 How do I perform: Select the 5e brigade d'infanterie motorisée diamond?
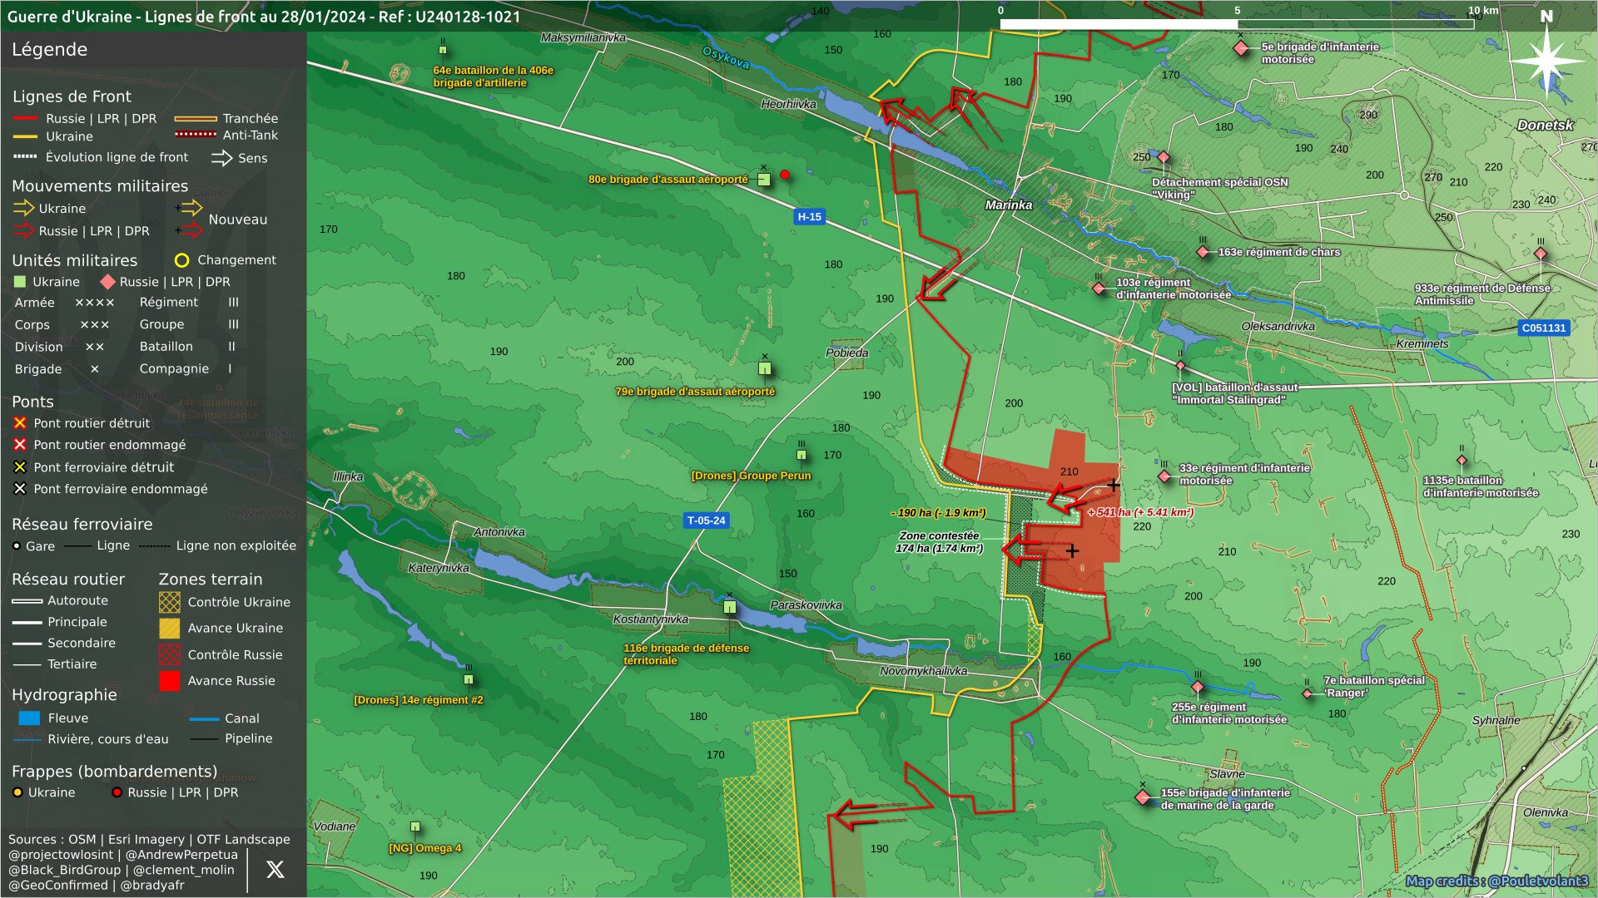click(x=1241, y=48)
